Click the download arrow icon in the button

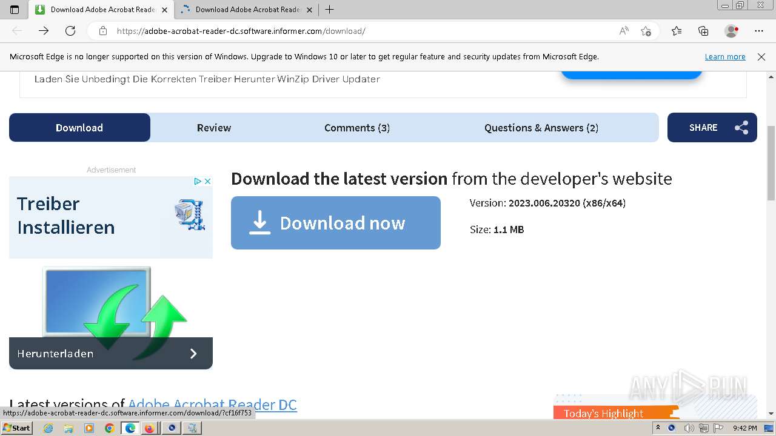[x=259, y=223]
